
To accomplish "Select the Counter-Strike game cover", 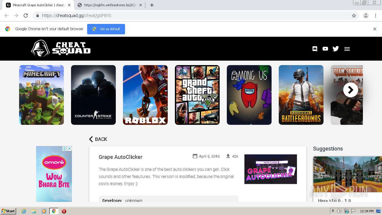I will [93, 95].
